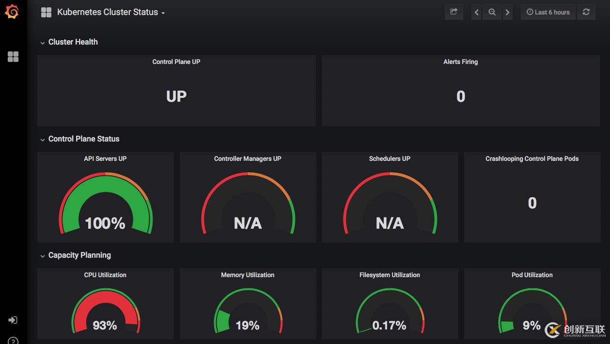The width and height of the screenshot is (610, 344).
Task: Open the help question mark icon
Action: click(13, 341)
